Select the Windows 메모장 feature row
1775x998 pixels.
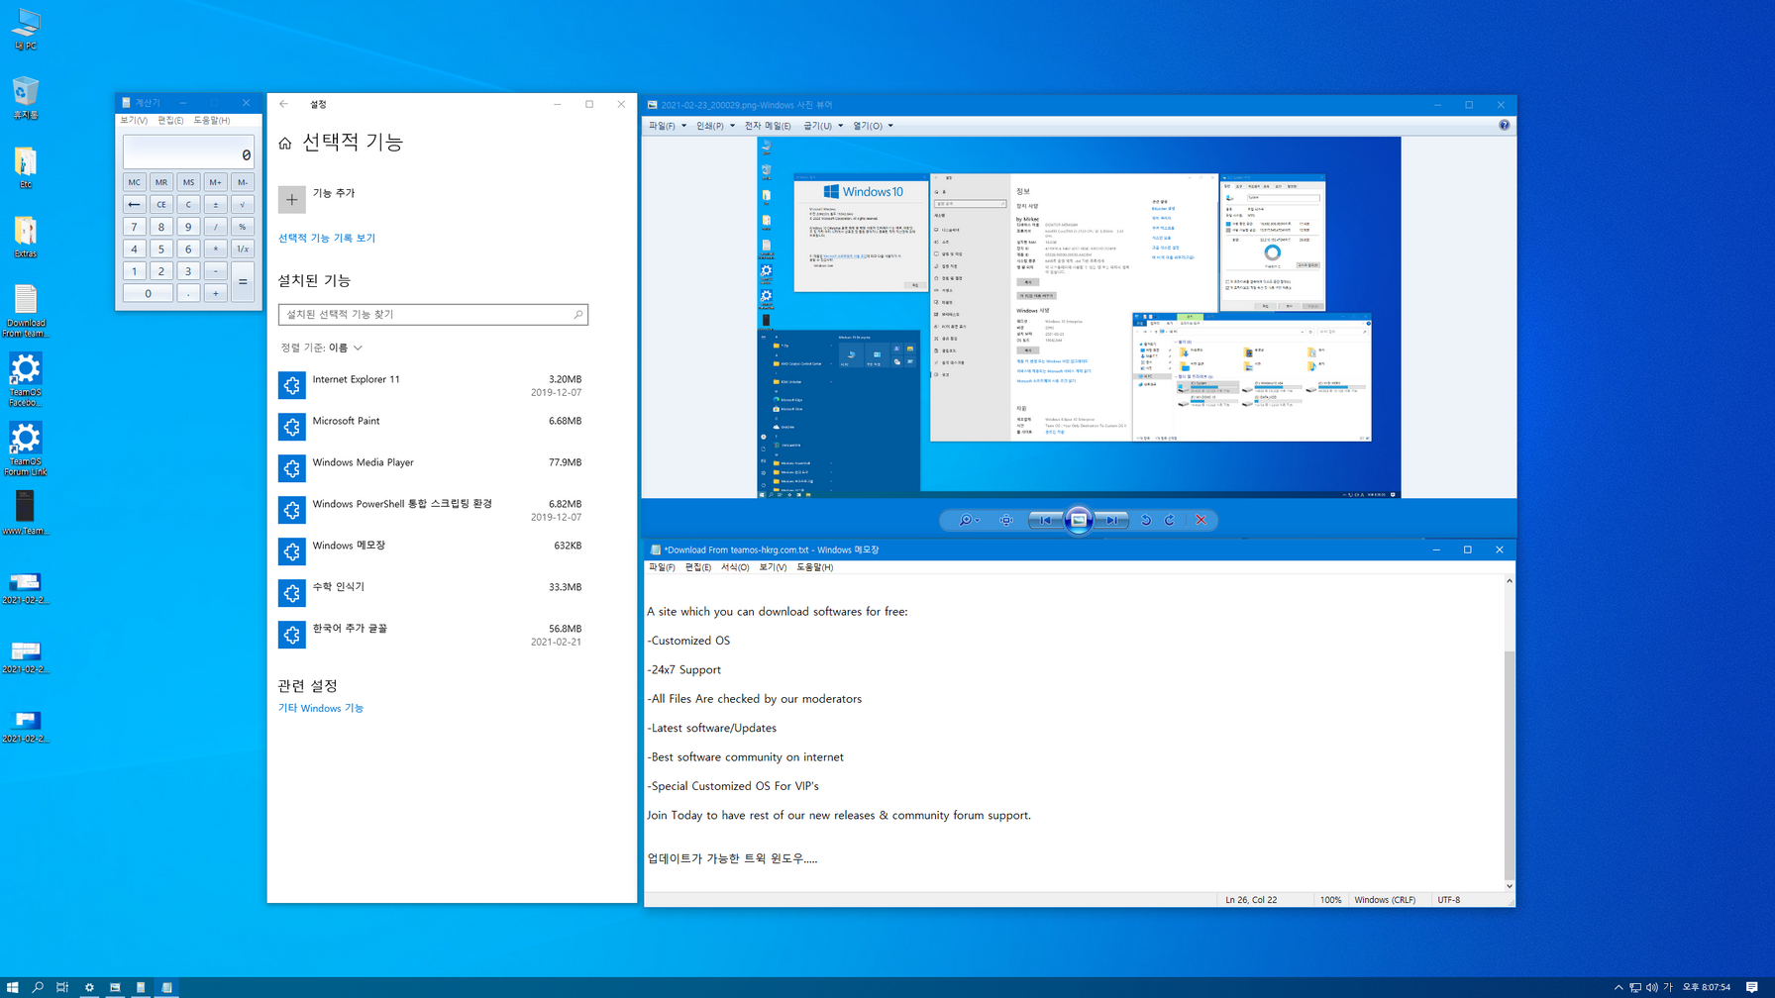point(433,551)
